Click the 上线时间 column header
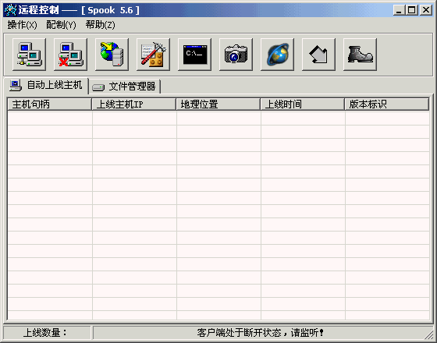Screen dimensions: 437x343 pos(303,104)
